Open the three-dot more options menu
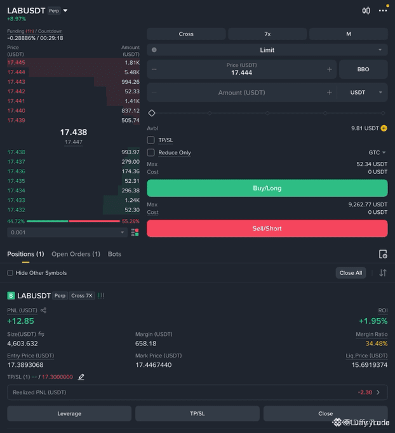This screenshot has width=395, height=433. tap(383, 11)
